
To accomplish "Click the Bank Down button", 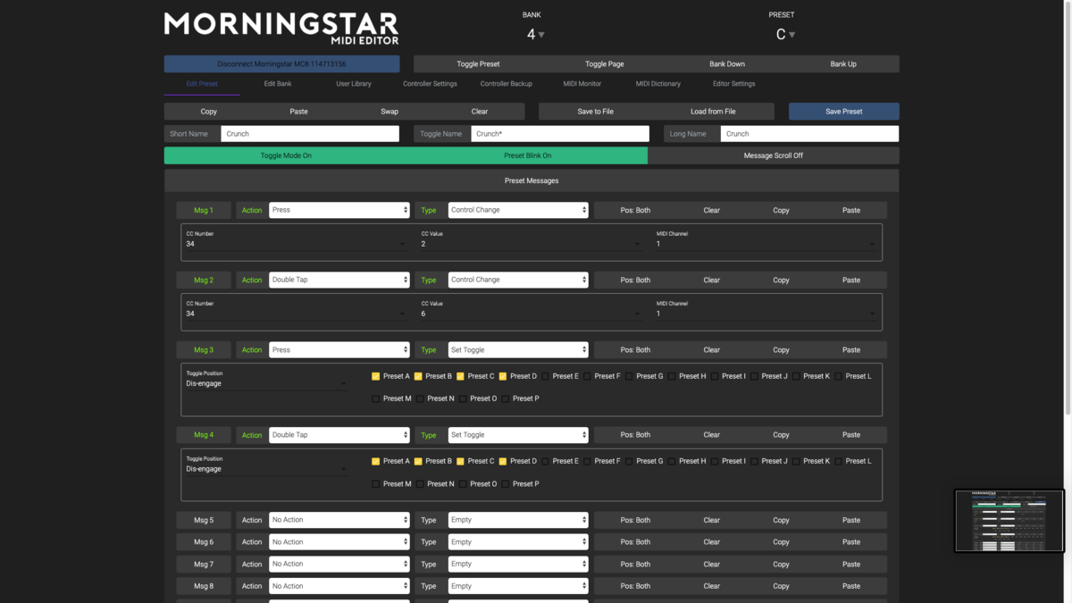I will click(727, 64).
